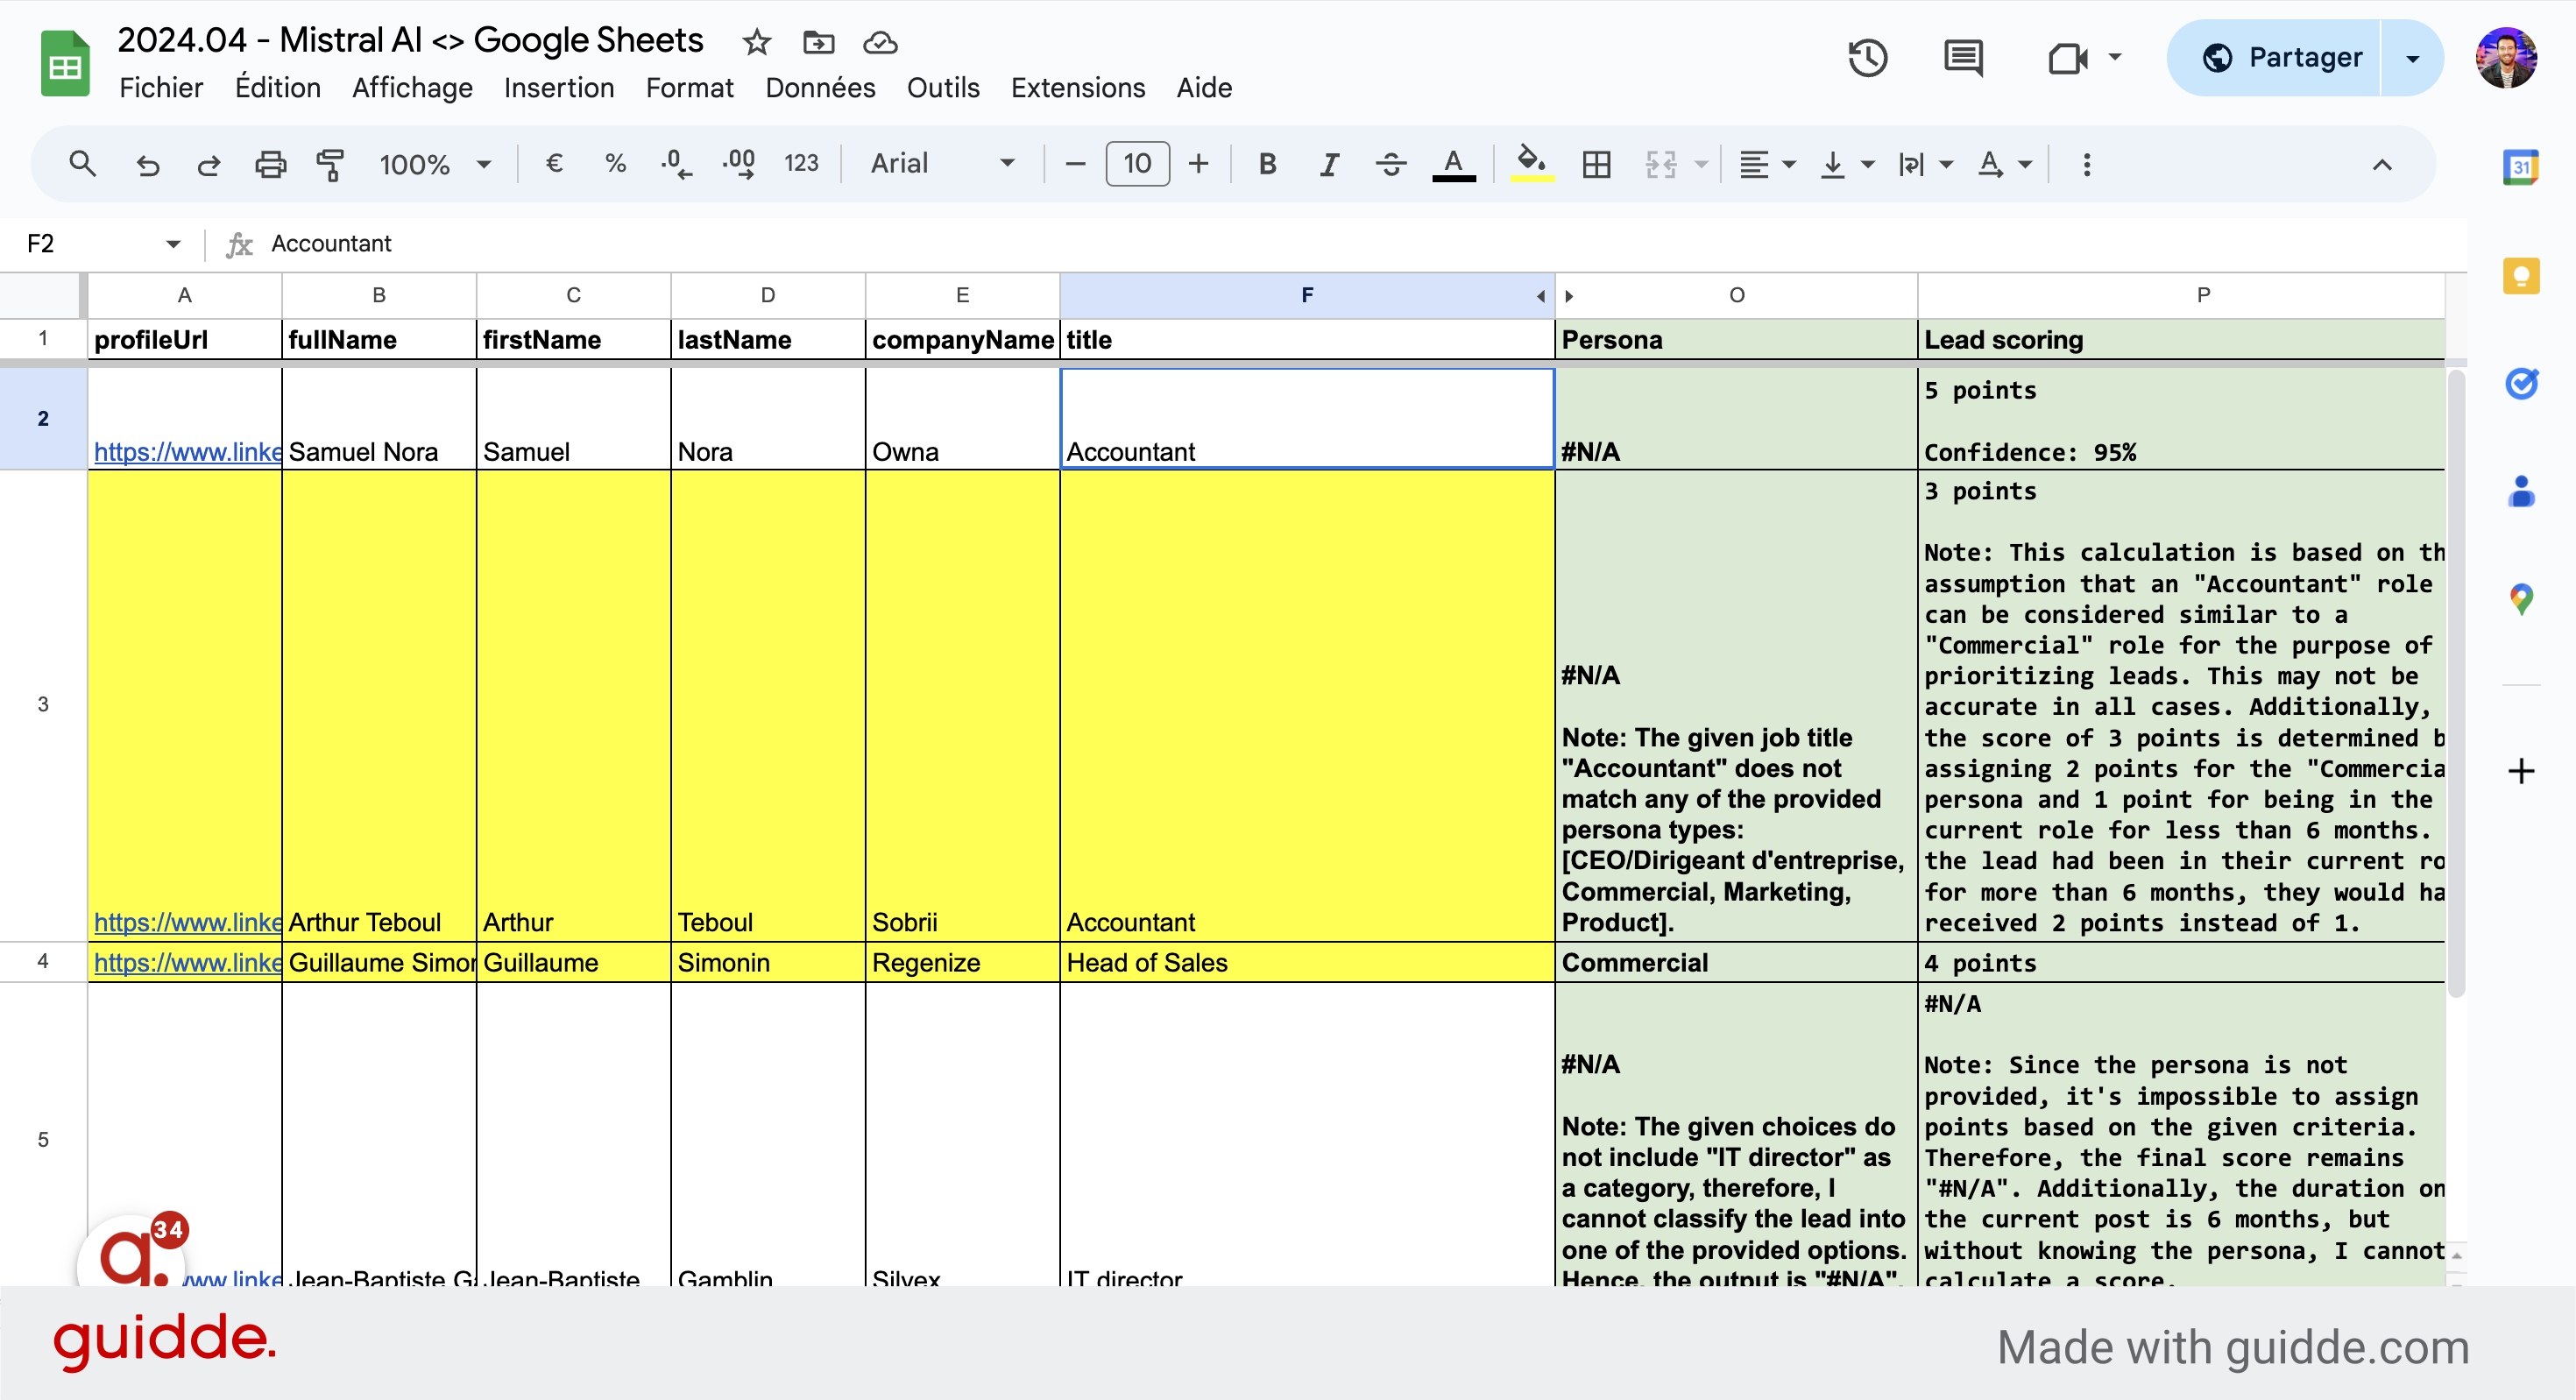Expand hidden columns arrow next to column O
The width and height of the screenshot is (2576, 1400).
pyautogui.click(x=1569, y=296)
